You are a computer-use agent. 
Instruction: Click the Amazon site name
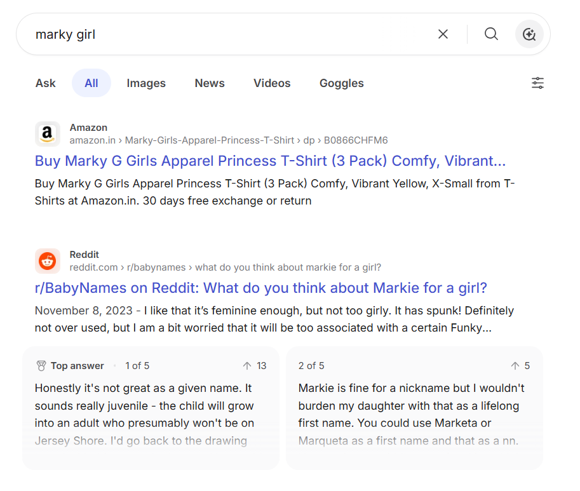(88, 128)
